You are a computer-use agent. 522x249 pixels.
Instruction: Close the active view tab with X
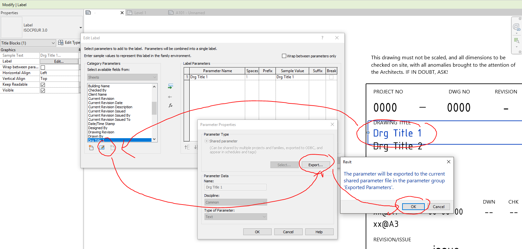122,13
